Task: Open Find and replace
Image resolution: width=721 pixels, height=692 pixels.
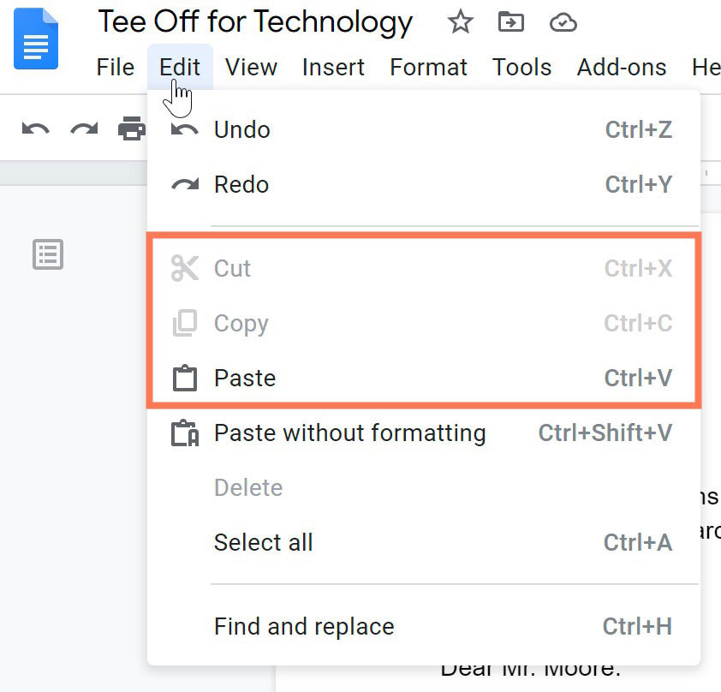Action: coord(304,626)
